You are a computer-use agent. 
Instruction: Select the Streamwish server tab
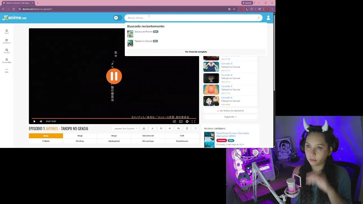[x=148, y=136]
